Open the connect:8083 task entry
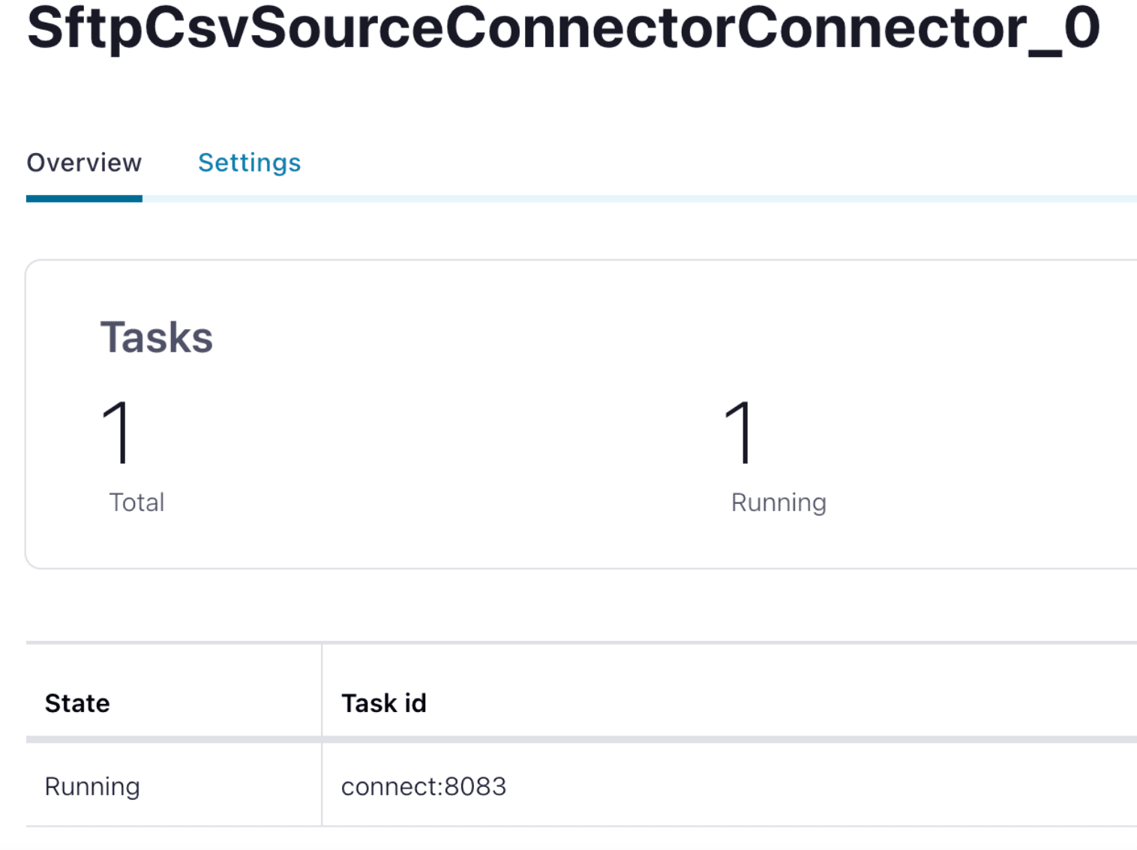The image size is (1137, 850). 424,786
